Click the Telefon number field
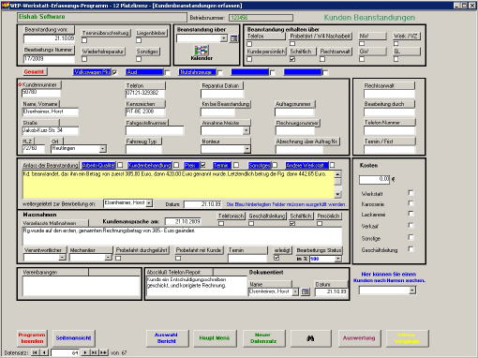 (x=145, y=93)
